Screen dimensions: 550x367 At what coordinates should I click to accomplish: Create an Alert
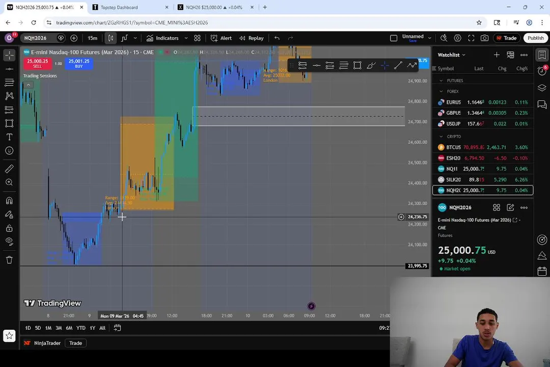(x=221, y=38)
